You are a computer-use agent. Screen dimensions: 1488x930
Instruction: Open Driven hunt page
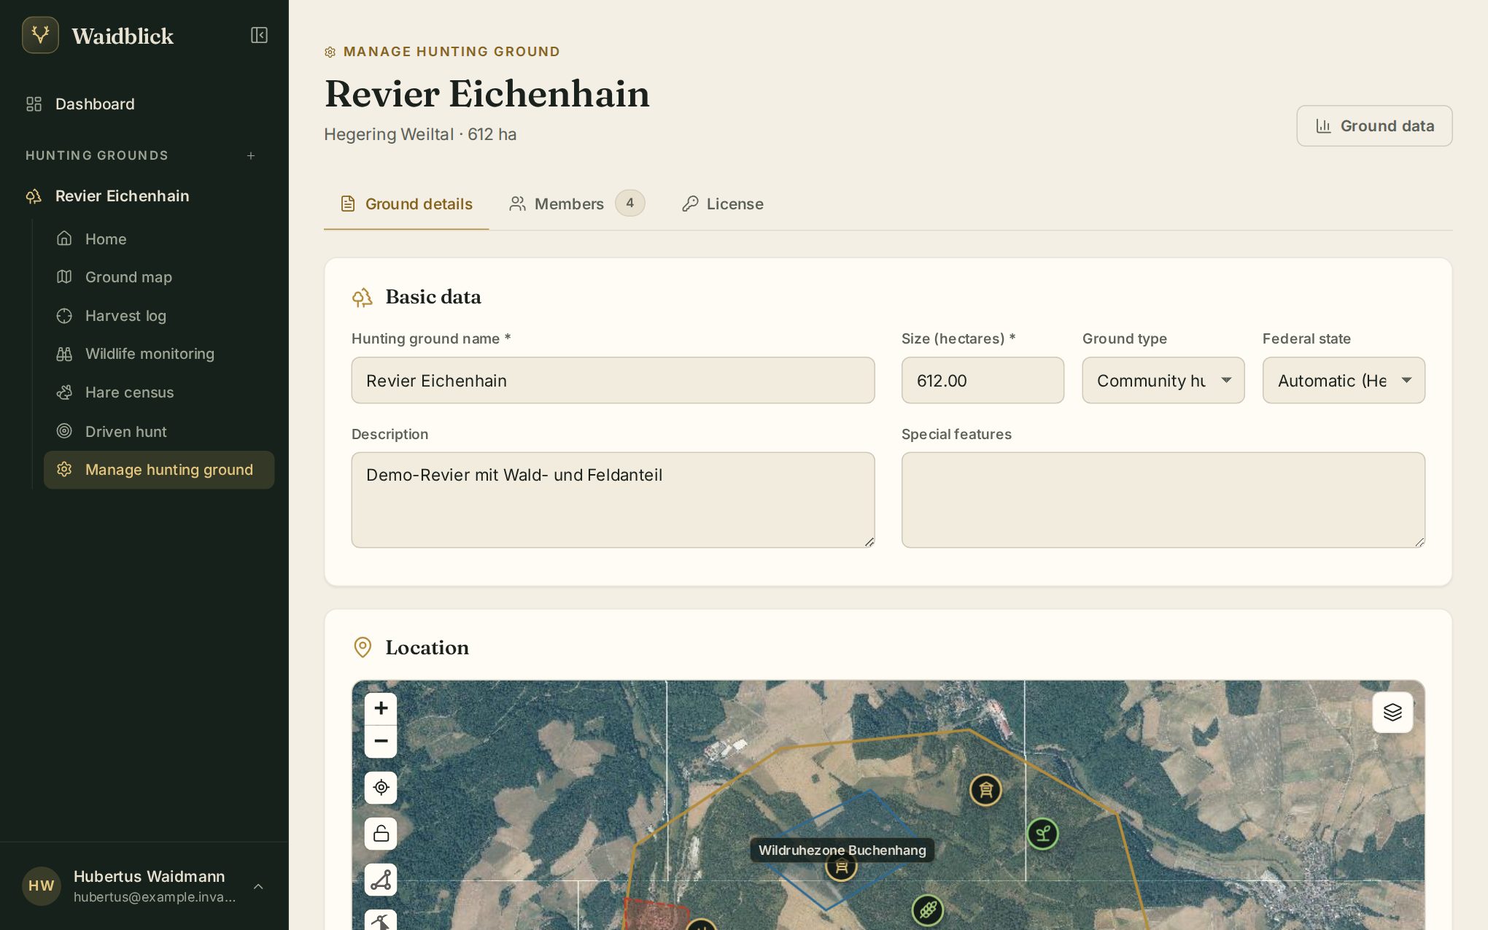(159, 431)
